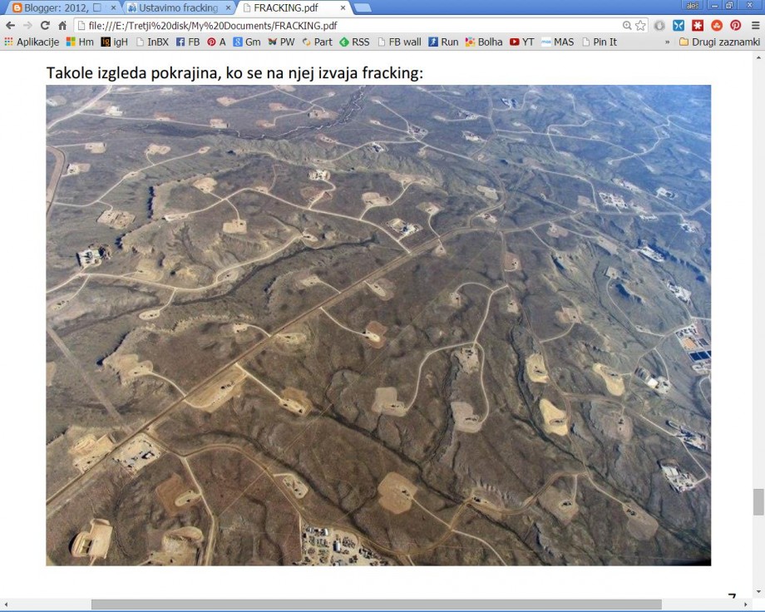
Task: Open the Pinterest extension
Action: click(735, 26)
